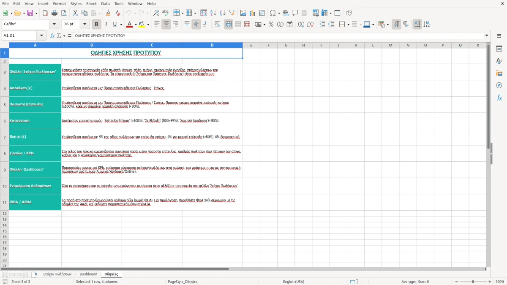Click the Save document icon
507x285 pixels.
[x=30, y=13]
